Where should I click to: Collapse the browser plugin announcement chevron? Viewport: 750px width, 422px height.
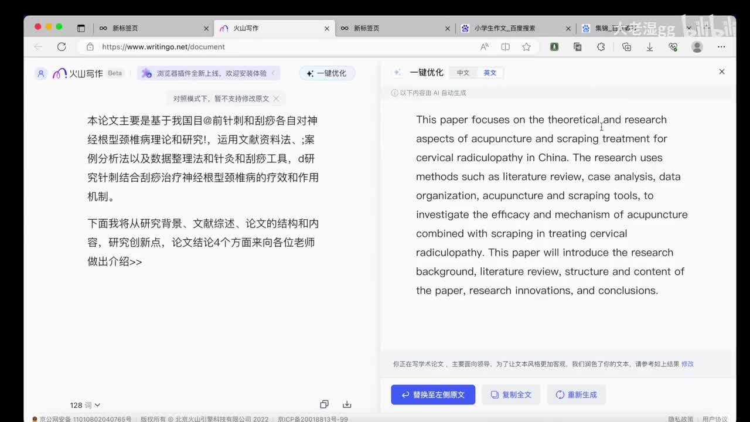point(273,73)
